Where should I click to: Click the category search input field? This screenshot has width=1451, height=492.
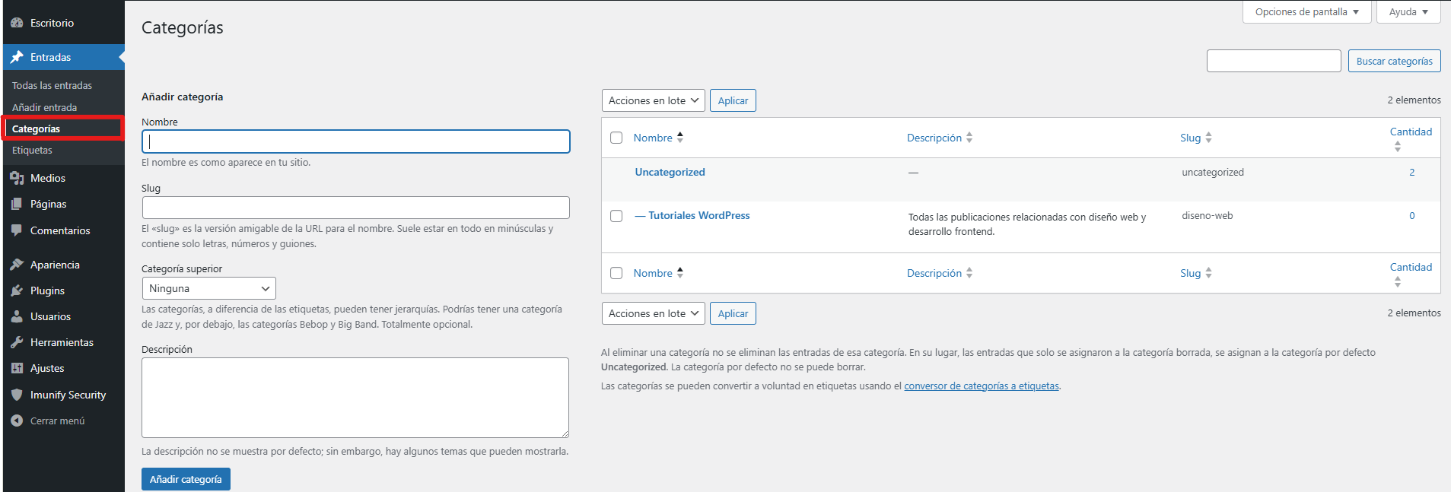tap(1273, 61)
